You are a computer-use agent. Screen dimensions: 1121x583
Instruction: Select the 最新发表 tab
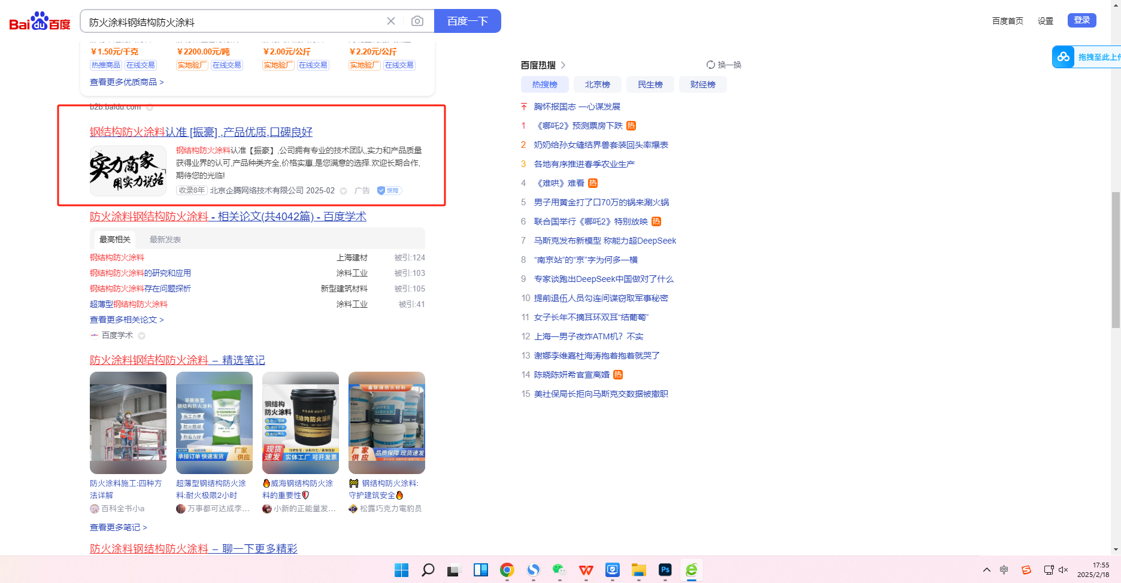coord(165,239)
